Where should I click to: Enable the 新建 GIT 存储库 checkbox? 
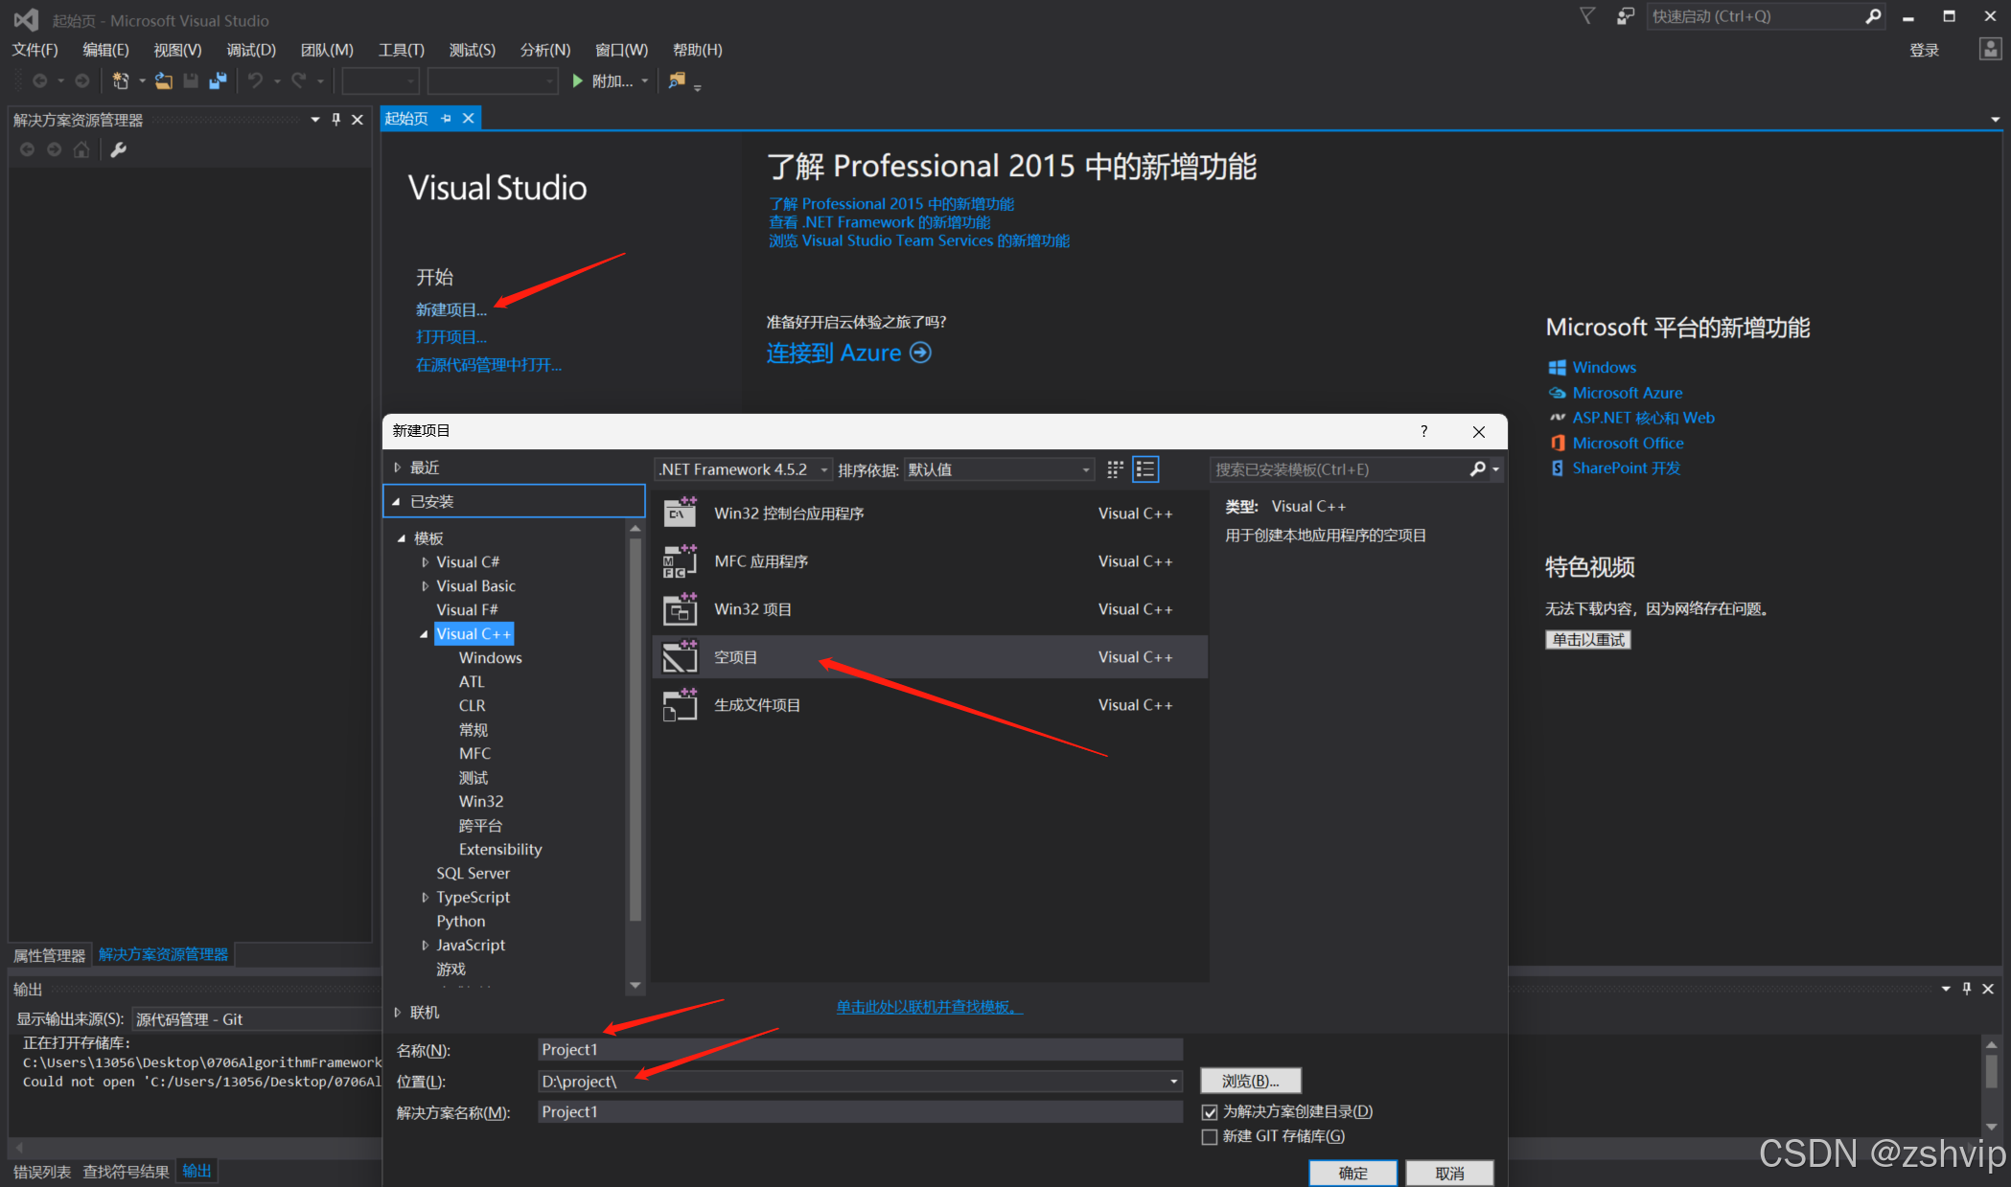[1210, 1136]
